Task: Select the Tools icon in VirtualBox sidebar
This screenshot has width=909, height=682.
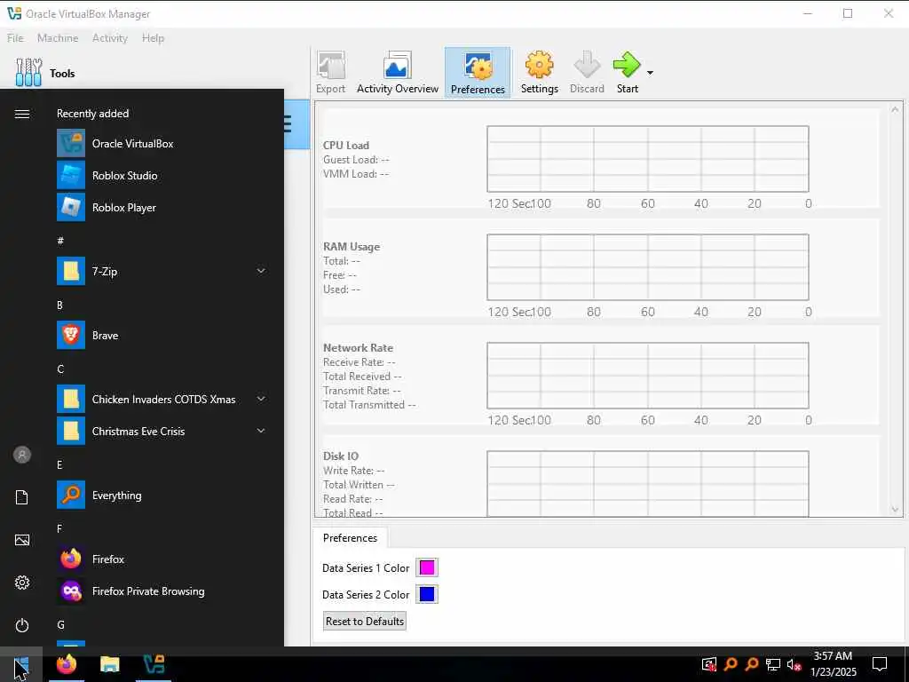Action: click(x=28, y=73)
